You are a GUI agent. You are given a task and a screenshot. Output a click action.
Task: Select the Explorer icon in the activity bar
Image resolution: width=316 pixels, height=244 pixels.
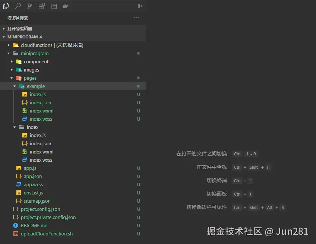pyautogui.click(x=6, y=6)
